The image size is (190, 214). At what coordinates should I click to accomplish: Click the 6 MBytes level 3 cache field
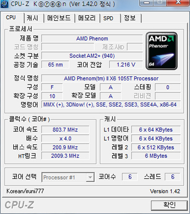(x=156, y=156)
